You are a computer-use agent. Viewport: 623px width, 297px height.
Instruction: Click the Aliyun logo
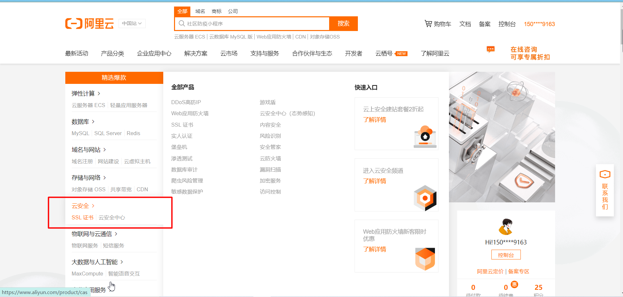[89, 23]
